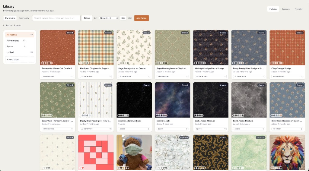The image size is (309, 171).
Task: Click the title Clay Orange Sprigs
Action: 281,68
